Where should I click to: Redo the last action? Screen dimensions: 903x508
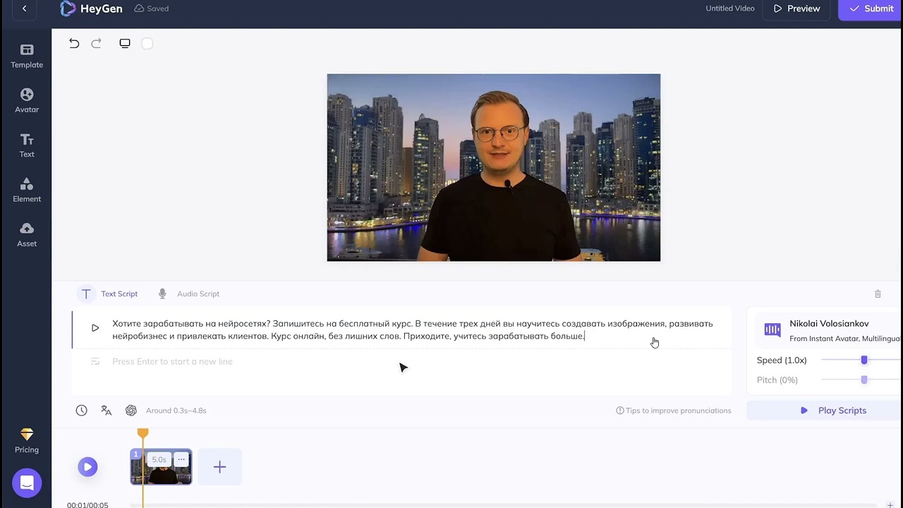click(x=97, y=43)
